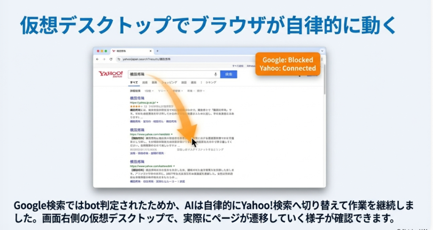Select the すべて search tab

134,83
